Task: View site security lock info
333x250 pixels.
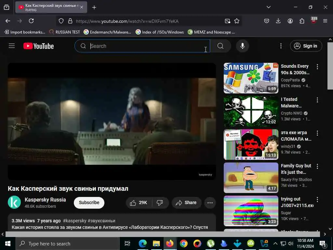Action: (70, 21)
